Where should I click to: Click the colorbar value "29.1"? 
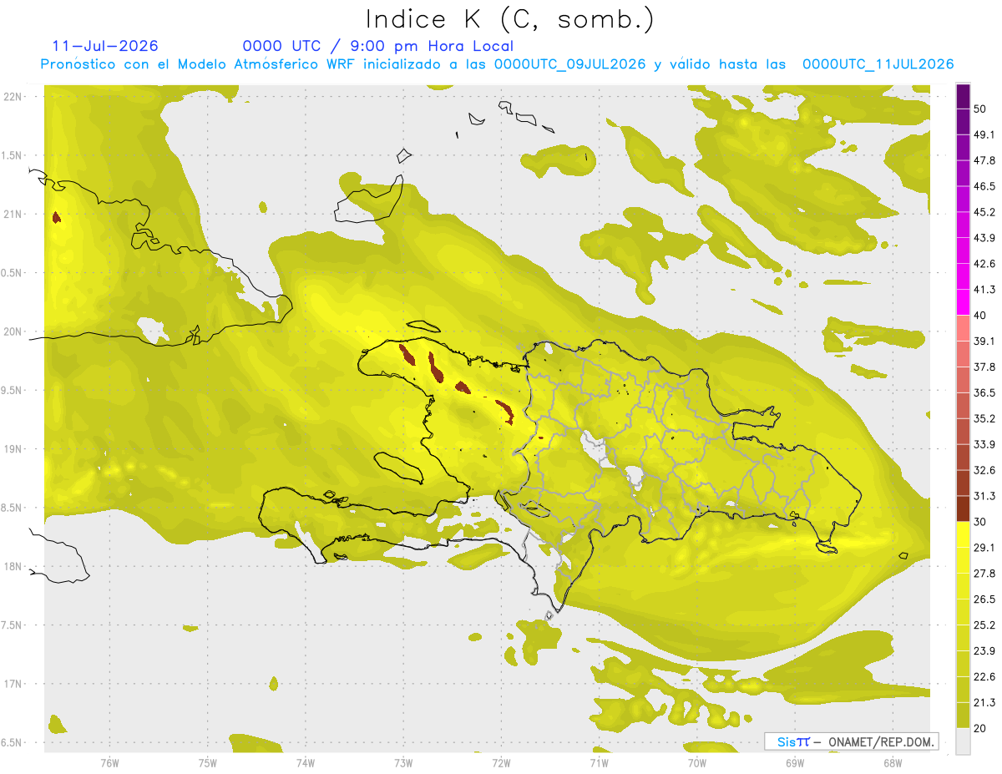(985, 548)
